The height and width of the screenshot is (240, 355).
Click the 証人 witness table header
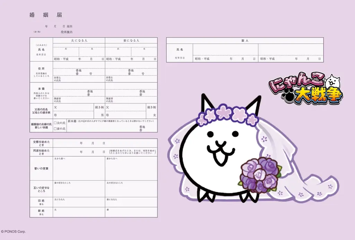click(x=245, y=41)
